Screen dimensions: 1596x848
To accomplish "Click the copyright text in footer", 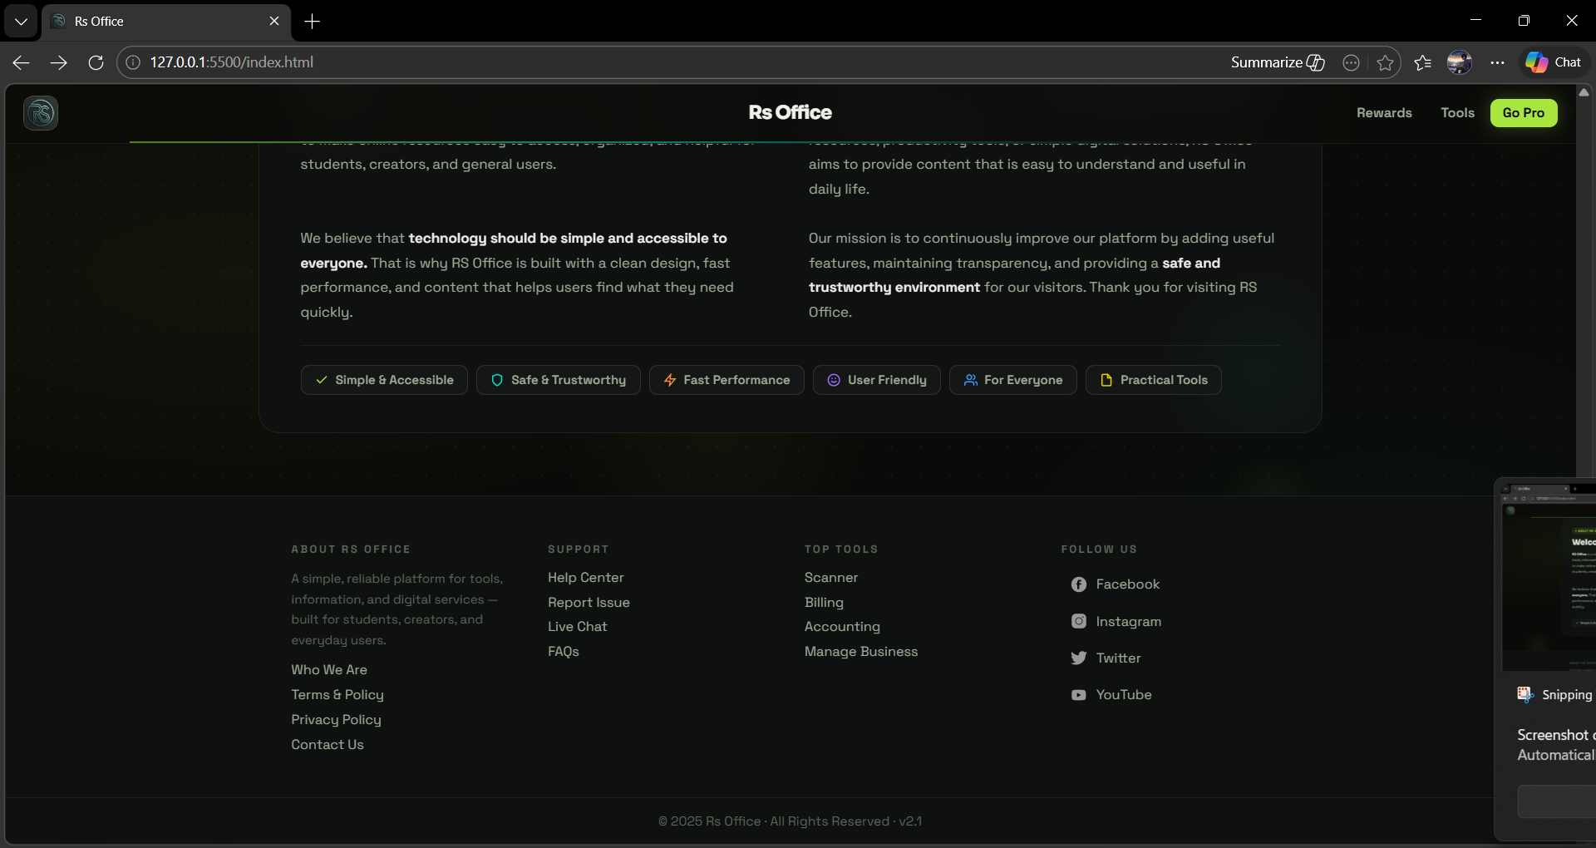I will click(x=790, y=821).
